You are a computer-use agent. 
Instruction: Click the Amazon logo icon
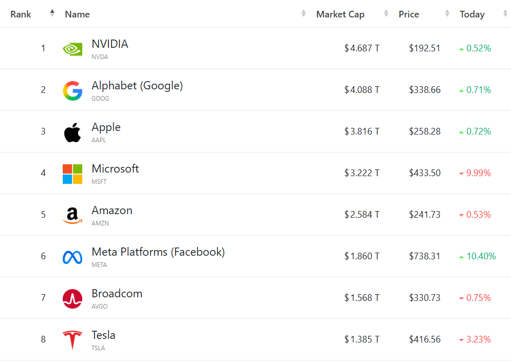pos(72,216)
